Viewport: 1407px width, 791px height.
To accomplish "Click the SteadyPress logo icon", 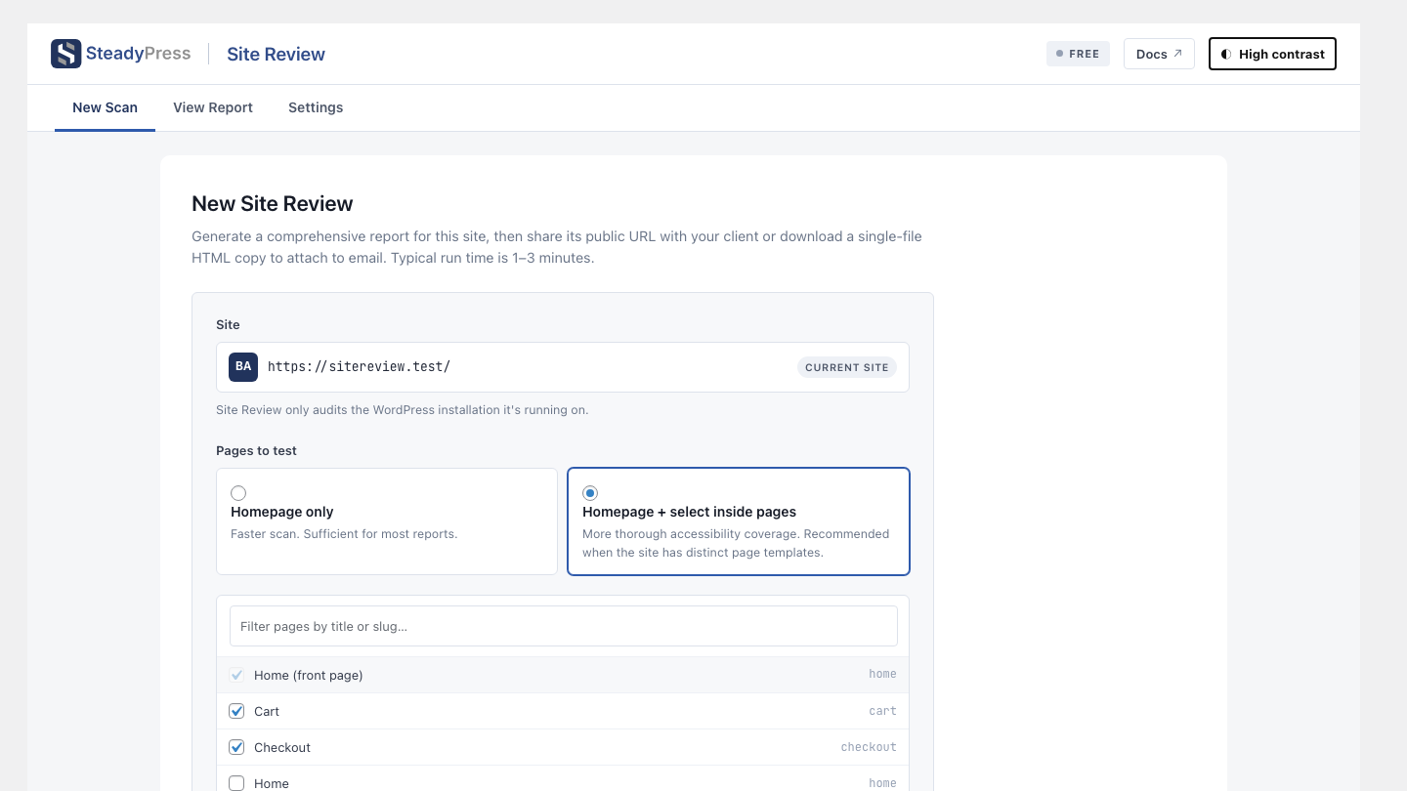I will point(65,54).
